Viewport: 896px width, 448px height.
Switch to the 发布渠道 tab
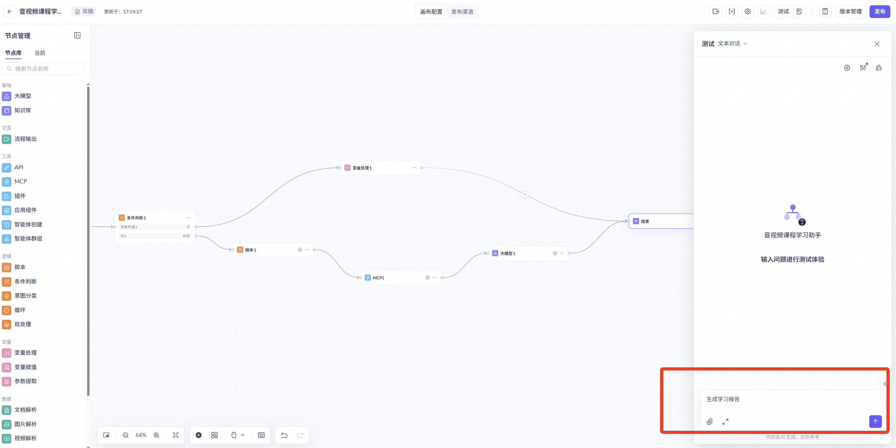point(462,12)
